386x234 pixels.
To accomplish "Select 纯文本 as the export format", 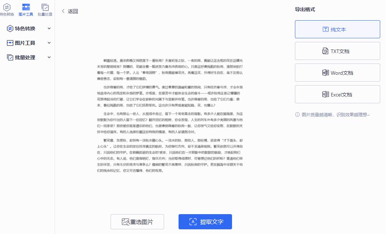I will click(x=337, y=29).
